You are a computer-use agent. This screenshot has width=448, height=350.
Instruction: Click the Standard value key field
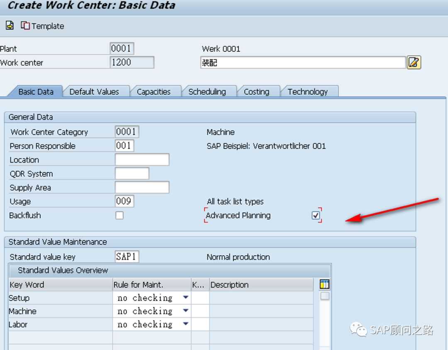tap(127, 257)
